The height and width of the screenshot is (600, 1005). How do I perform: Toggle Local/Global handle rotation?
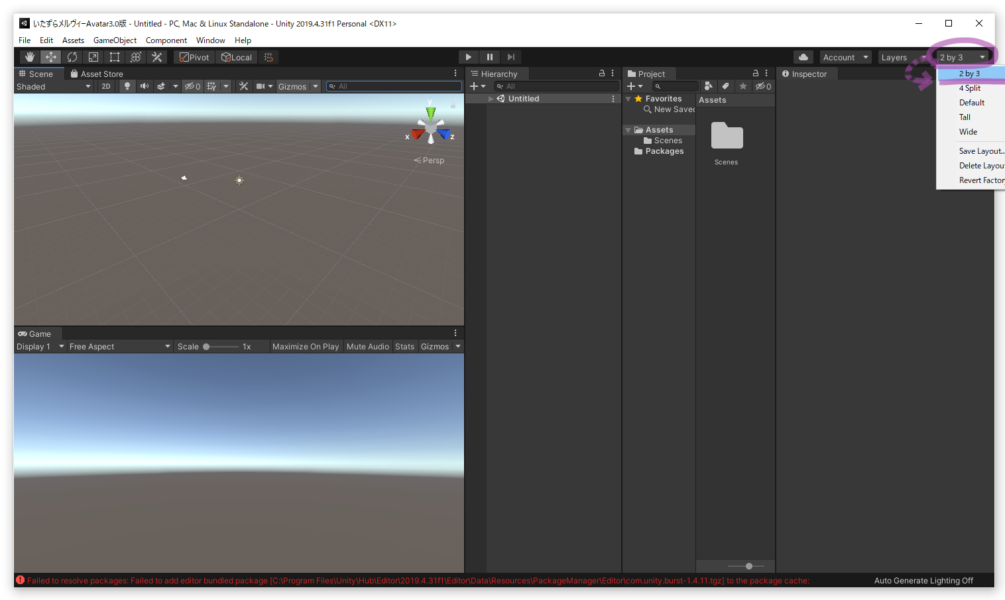pos(237,57)
